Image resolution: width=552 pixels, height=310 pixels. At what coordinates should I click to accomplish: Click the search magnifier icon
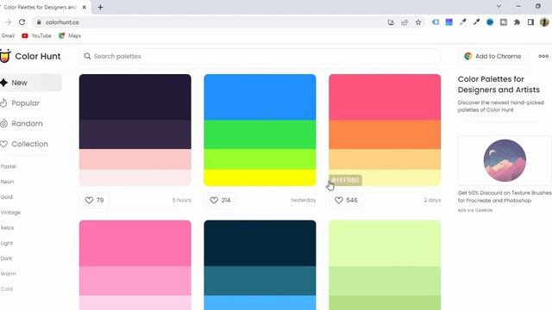pyautogui.click(x=87, y=56)
